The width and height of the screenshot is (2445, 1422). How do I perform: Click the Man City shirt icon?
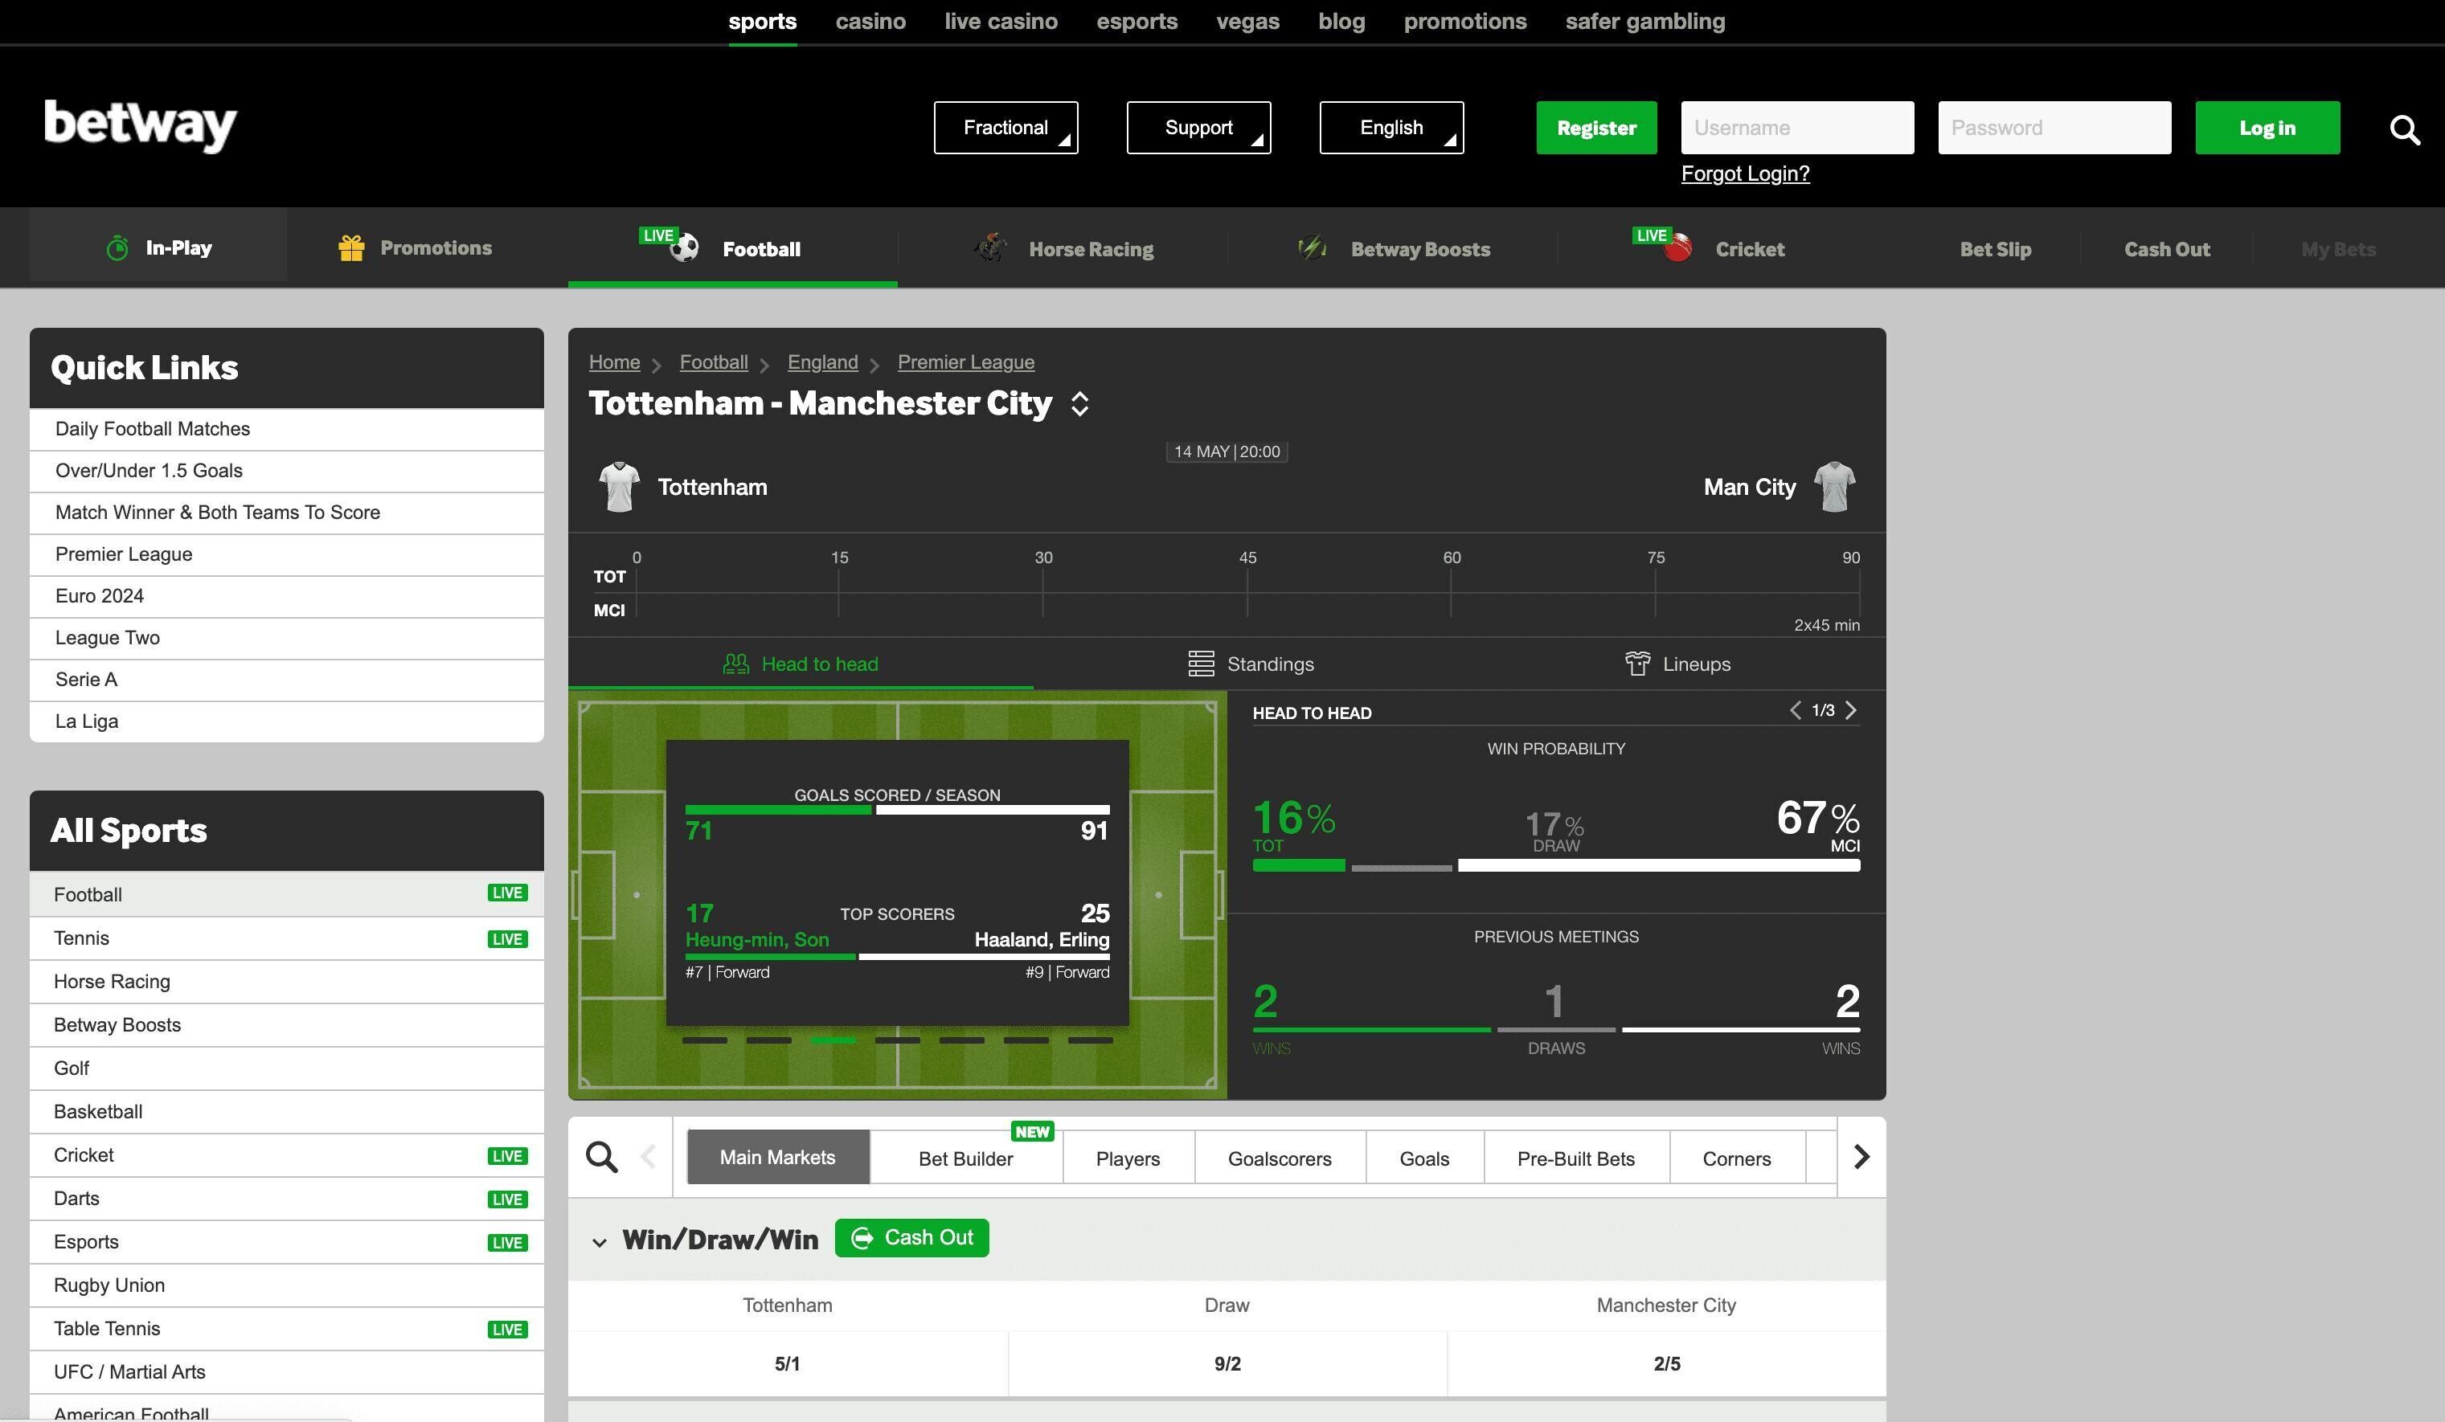pyautogui.click(x=1834, y=486)
